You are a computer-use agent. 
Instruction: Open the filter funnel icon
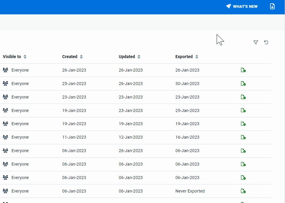(x=256, y=42)
